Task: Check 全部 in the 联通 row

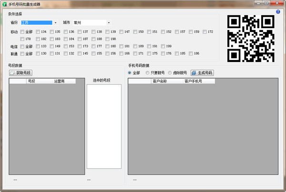Action: tap(22, 54)
